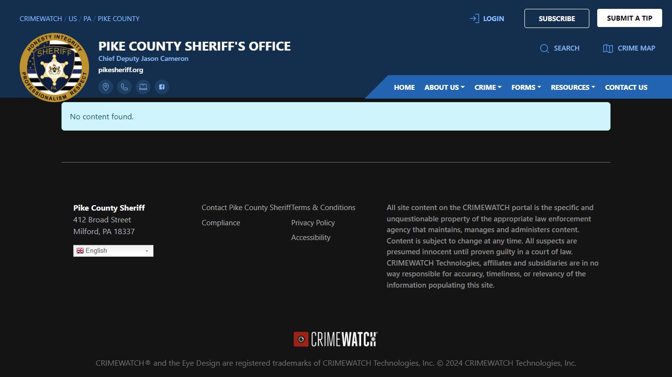Click the Pike County Sheriff's Office title

coord(194,46)
